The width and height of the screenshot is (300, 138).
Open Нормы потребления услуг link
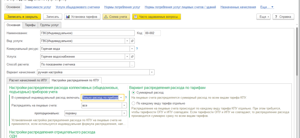[x=122, y=7]
